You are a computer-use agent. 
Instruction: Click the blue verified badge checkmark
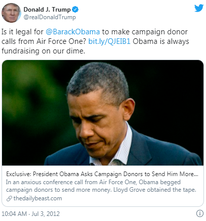[x=75, y=10]
